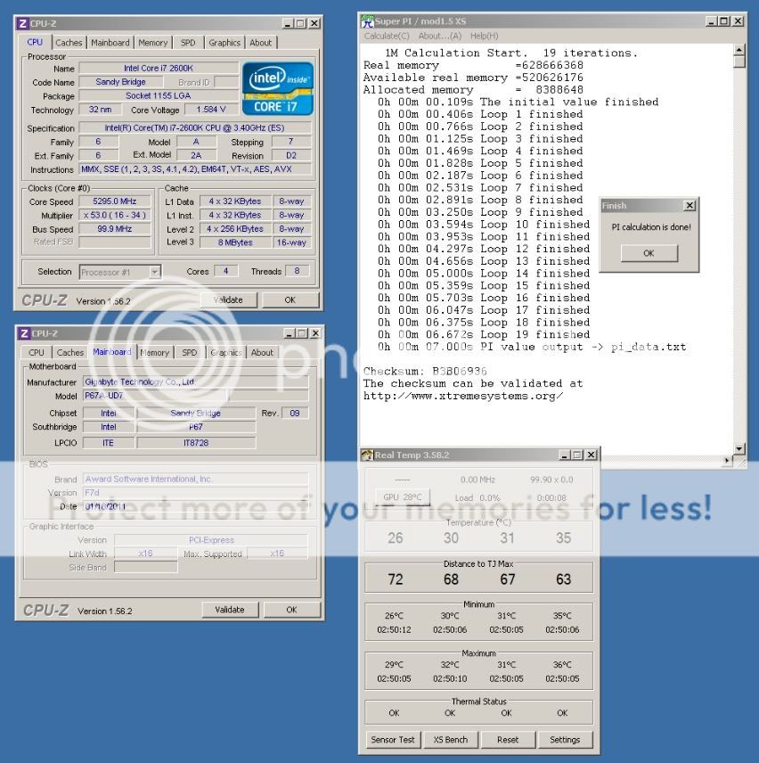The width and height of the screenshot is (759, 763).
Task: Close the Finish dialog with its X
Action: coord(690,205)
